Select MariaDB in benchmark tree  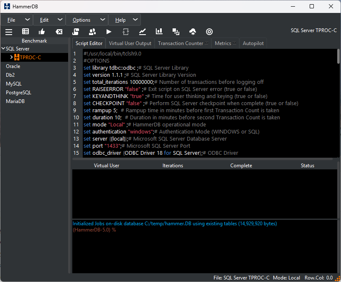(15, 101)
